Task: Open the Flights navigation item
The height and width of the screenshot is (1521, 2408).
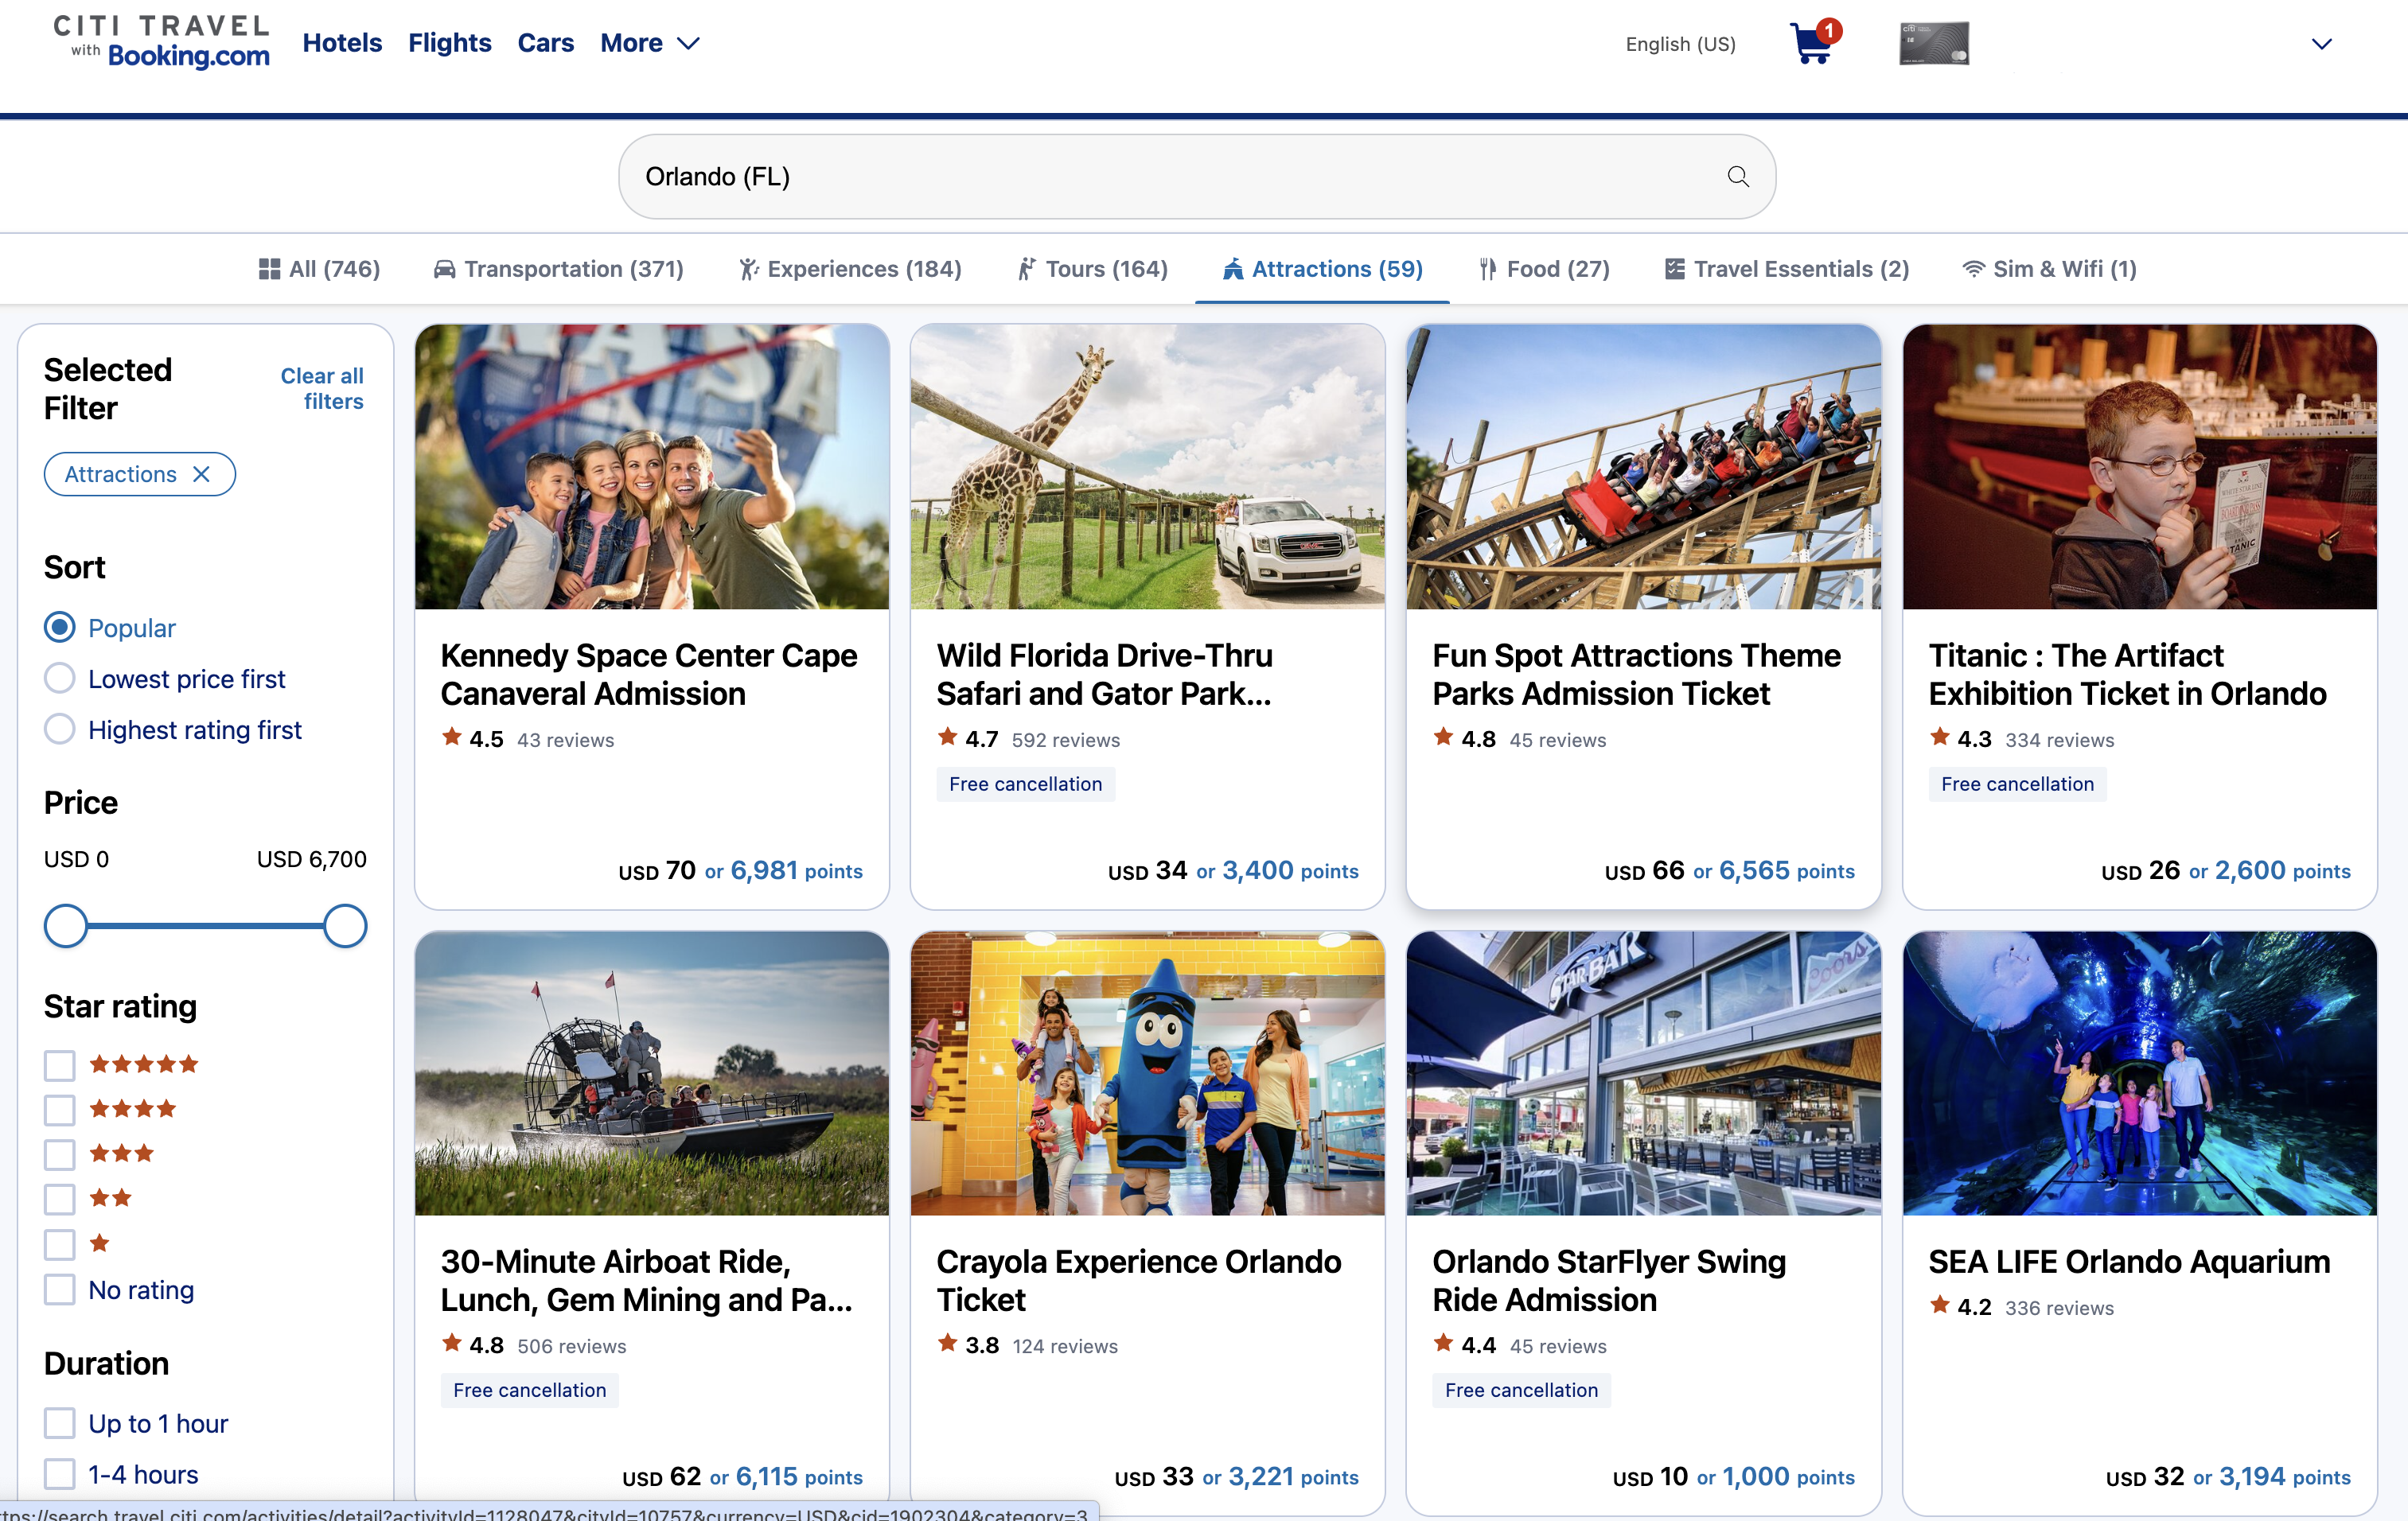Action: click(x=450, y=43)
